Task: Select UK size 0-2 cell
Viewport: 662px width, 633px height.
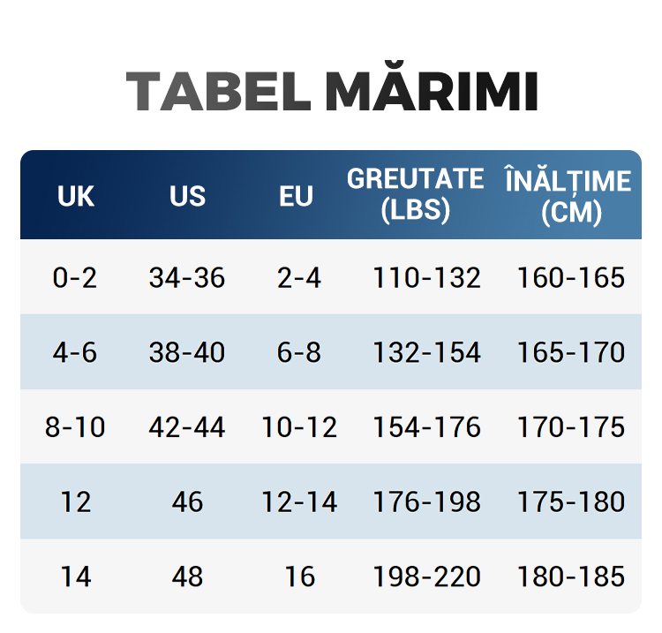Action: (x=75, y=278)
